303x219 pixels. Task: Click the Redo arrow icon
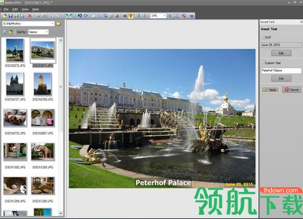(x=86, y=16)
